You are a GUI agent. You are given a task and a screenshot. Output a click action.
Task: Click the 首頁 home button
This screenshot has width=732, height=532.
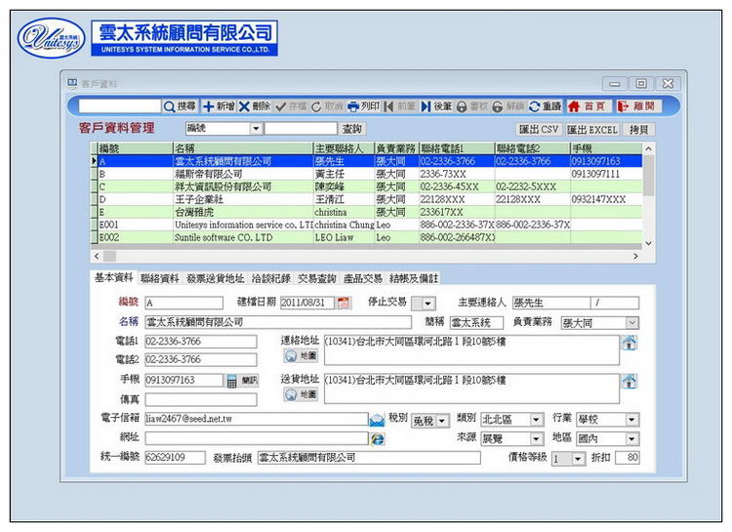point(587,105)
